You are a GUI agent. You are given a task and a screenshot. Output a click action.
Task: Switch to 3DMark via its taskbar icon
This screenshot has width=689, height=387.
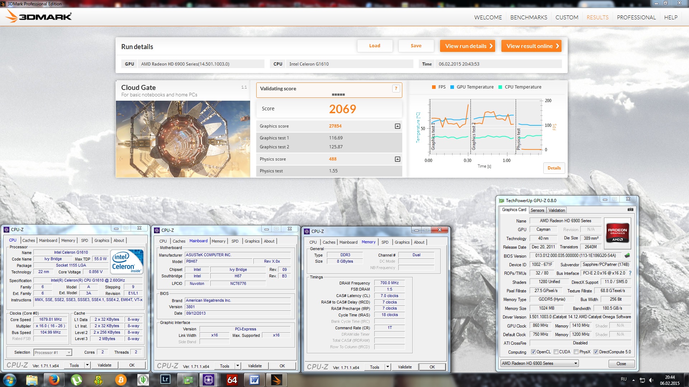tap(277, 380)
